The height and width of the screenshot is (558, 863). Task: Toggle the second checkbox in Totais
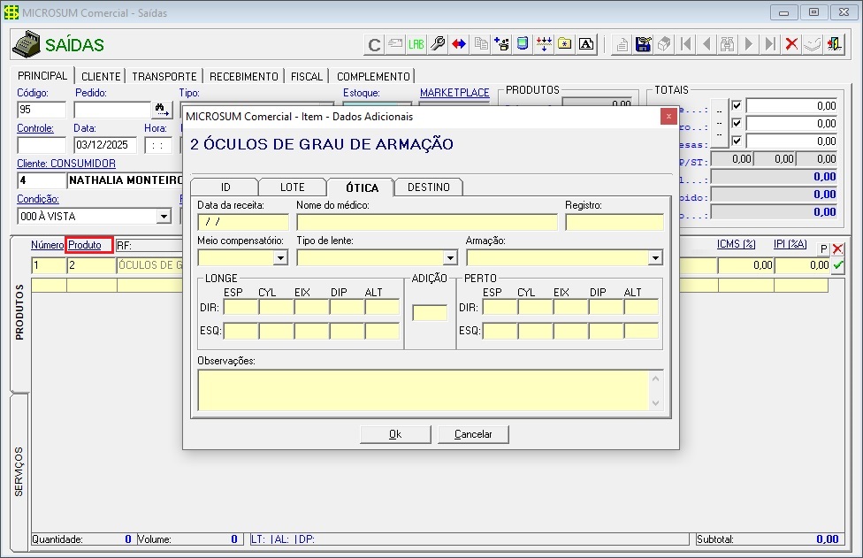click(737, 123)
